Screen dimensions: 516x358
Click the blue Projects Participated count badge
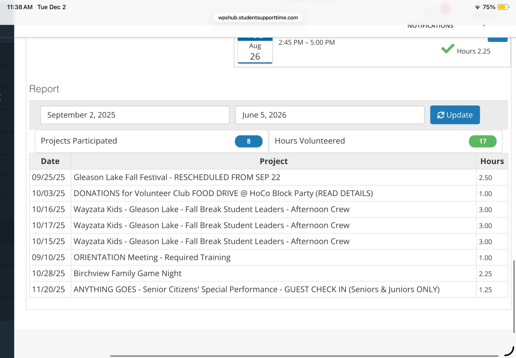248,141
